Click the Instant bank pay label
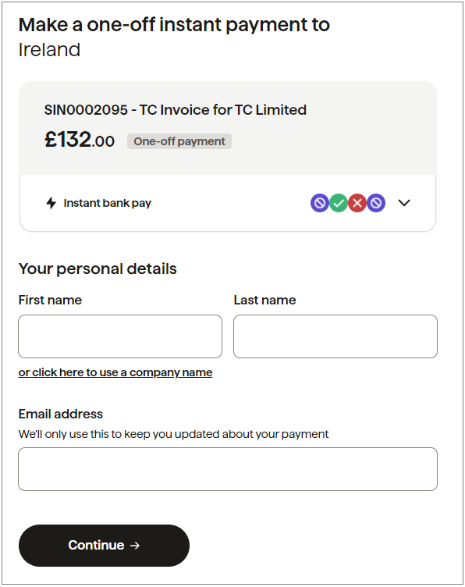The image size is (465, 587). [108, 203]
